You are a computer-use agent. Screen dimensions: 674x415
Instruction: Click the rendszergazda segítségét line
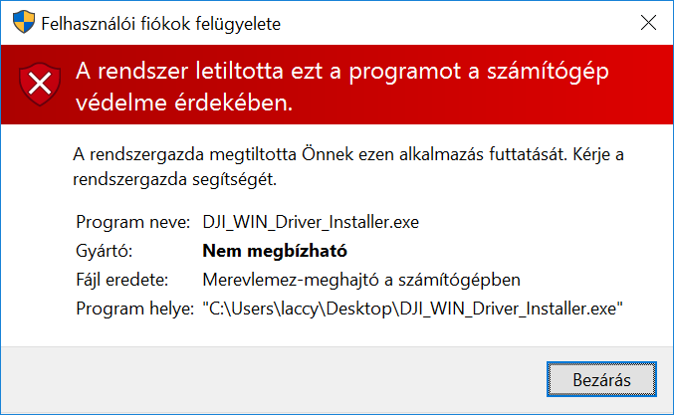(174, 179)
